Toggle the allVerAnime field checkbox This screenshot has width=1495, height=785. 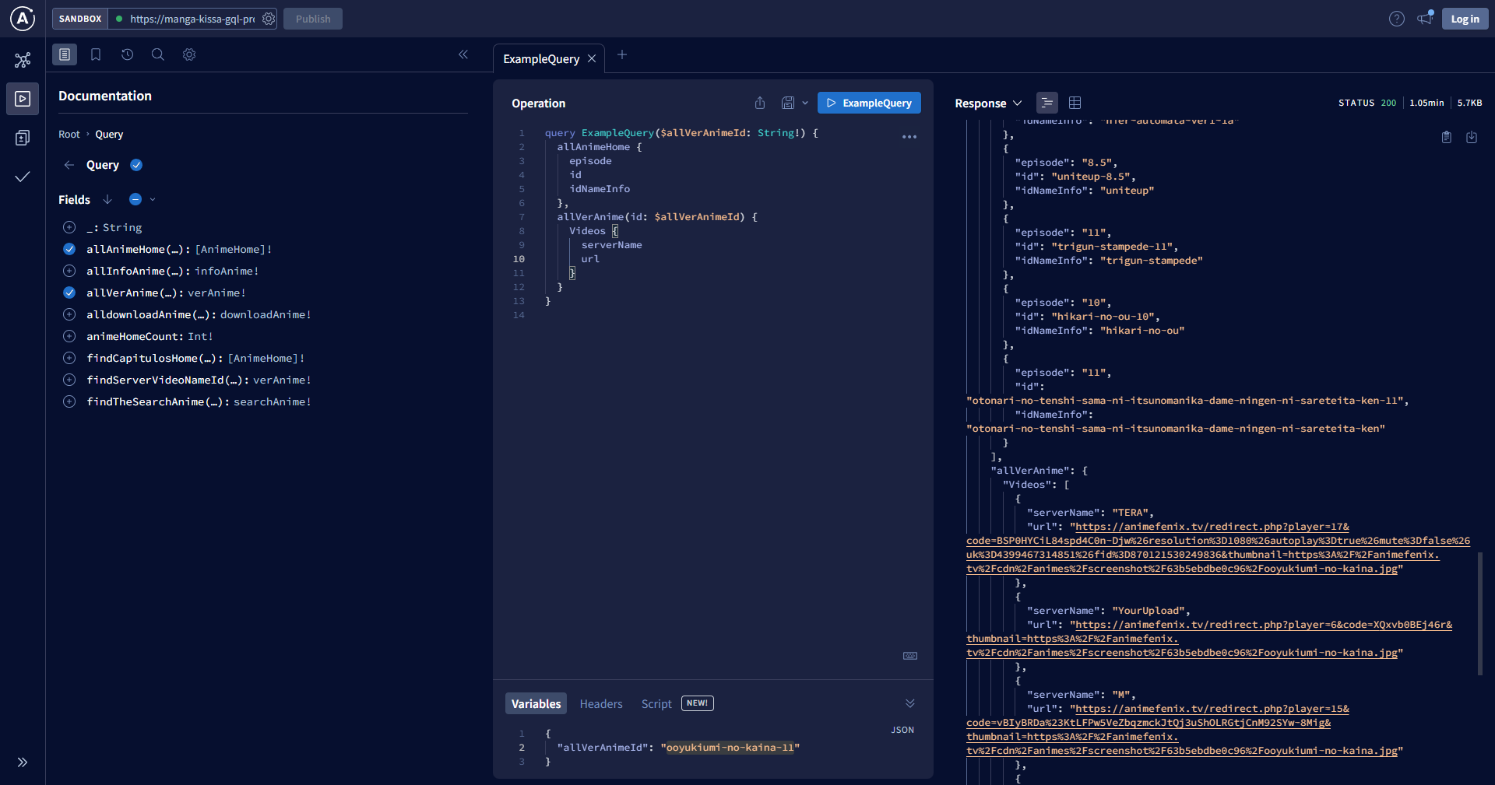pos(69,293)
